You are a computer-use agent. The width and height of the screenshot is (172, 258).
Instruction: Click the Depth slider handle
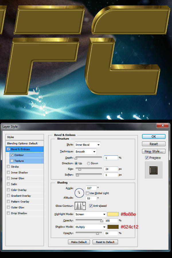pyautogui.click(x=76, y=158)
